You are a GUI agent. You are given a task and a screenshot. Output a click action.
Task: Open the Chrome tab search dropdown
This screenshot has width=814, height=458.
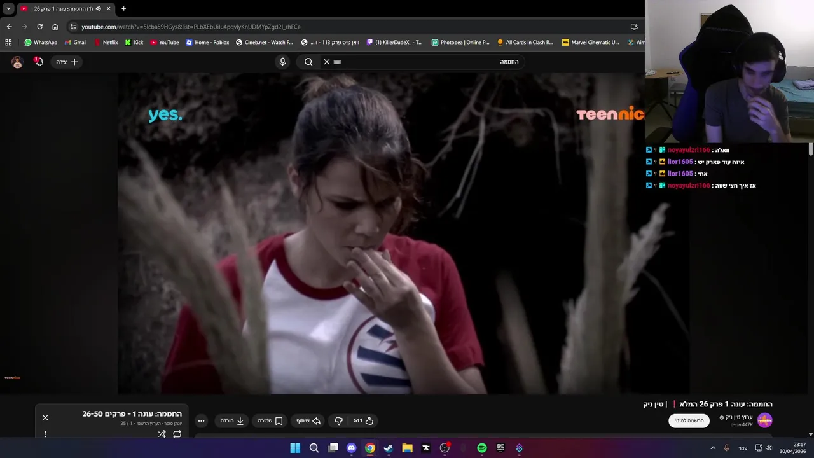(8, 9)
